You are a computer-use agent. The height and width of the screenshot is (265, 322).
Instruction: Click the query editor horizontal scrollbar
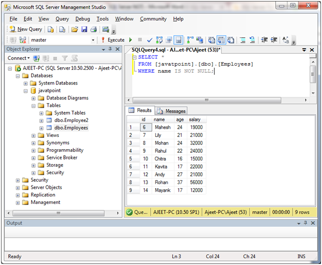point(207,100)
